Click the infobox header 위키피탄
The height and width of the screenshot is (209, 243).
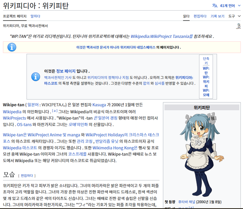click(x=202, y=107)
